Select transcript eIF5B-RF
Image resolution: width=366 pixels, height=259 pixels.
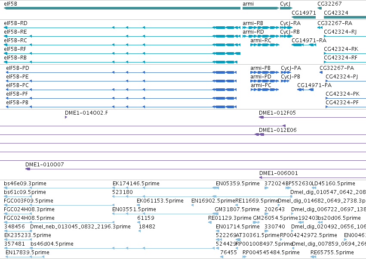(x=122, y=53)
